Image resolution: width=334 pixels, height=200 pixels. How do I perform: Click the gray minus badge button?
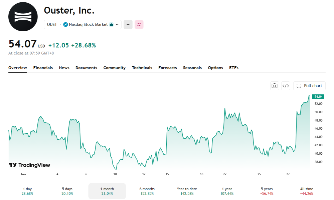128,24
